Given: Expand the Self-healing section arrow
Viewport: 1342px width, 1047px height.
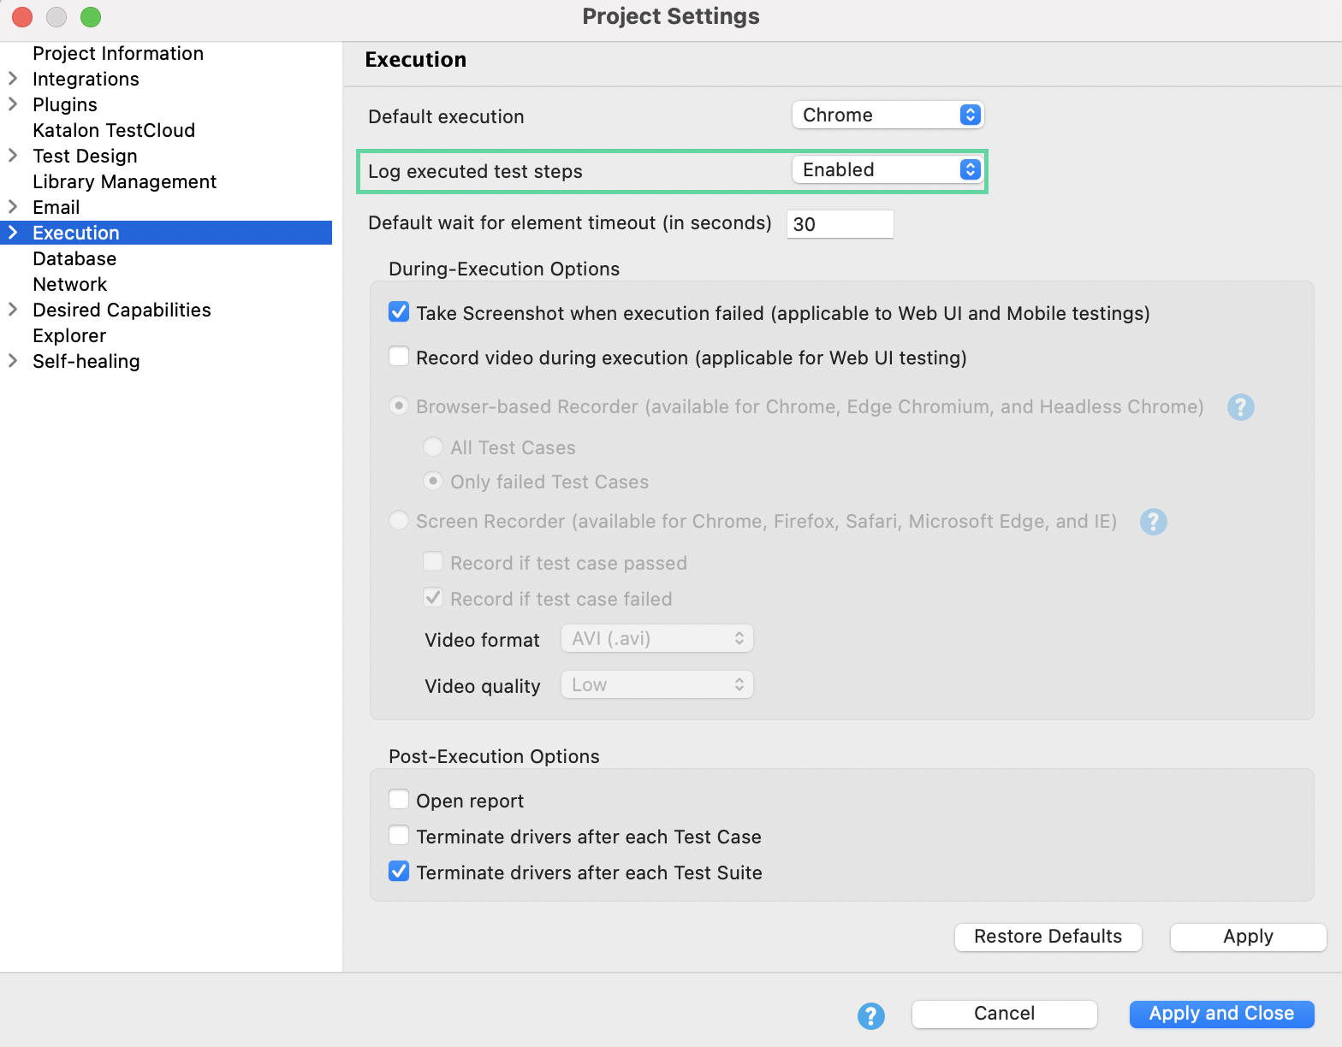Looking at the screenshot, I should (x=13, y=361).
